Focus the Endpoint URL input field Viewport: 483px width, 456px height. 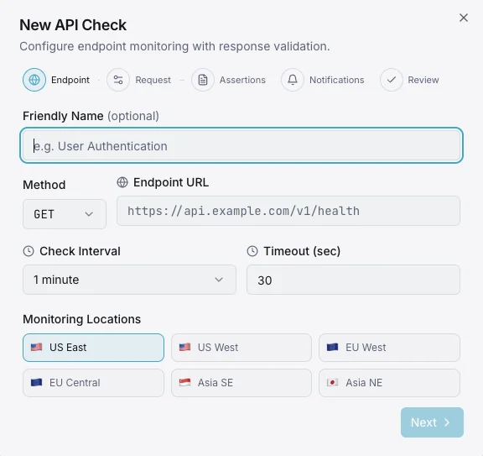pyautogui.click(x=288, y=211)
